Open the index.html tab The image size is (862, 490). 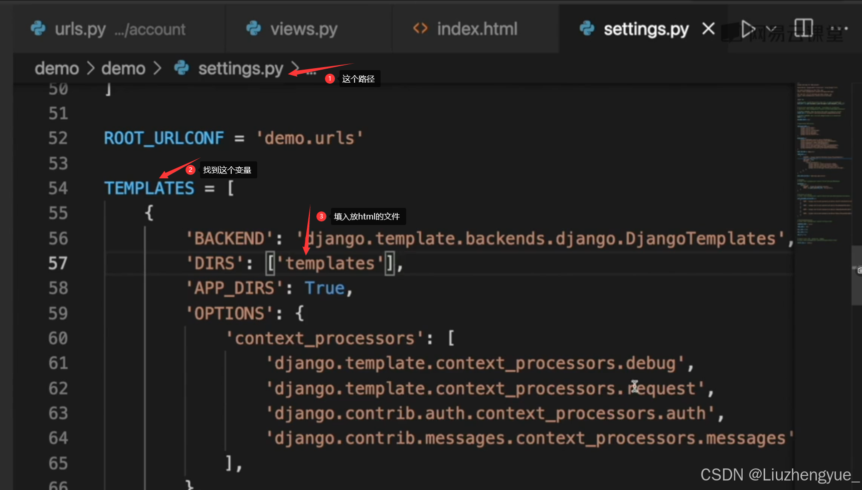[476, 29]
